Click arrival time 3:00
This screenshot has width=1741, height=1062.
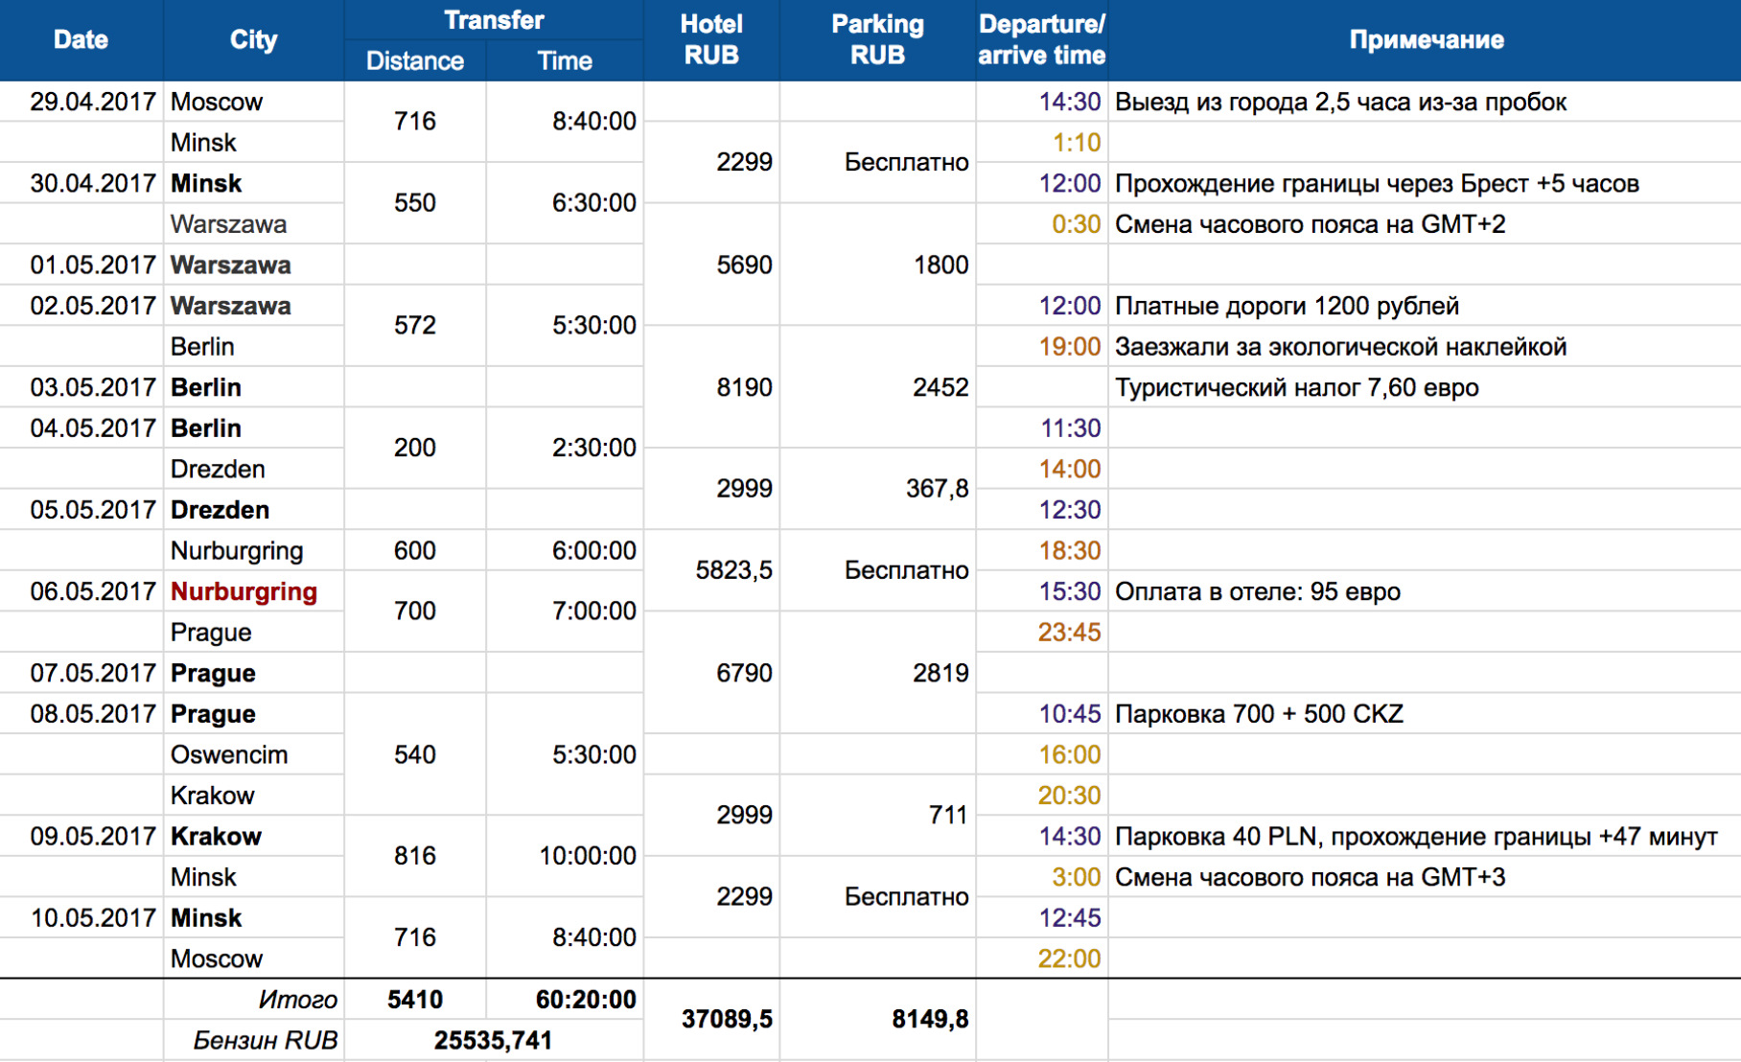[1041, 877]
